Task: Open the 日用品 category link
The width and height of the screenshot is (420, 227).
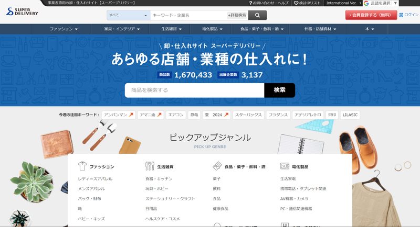Action: (x=151, y=209)
